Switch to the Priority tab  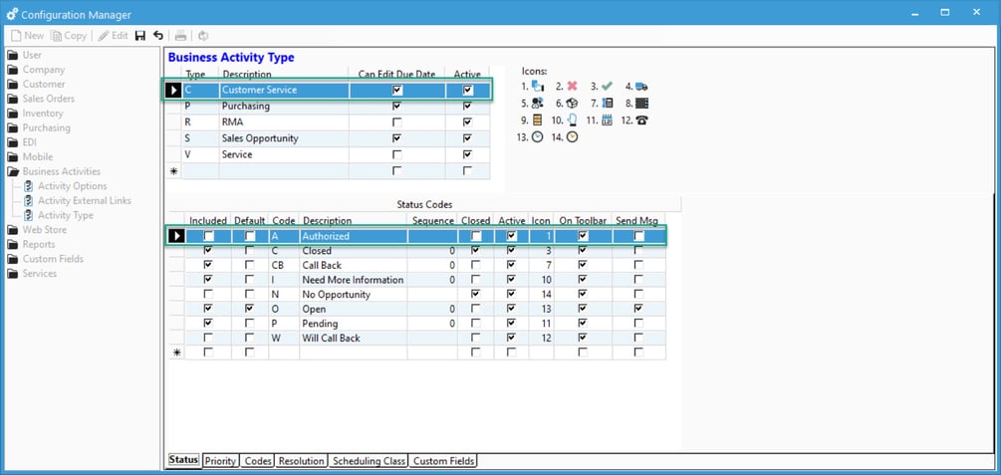tap(221, 461)
